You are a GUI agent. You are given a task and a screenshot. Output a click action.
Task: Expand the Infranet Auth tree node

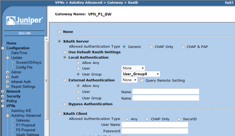(x=7, y=82)
